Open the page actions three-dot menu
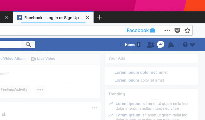Screen dimensions: 205x120 [167, 31]
